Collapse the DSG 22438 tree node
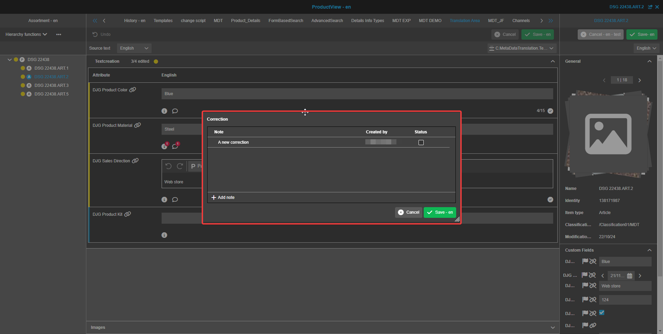663x334 pixels. (10, 60)
